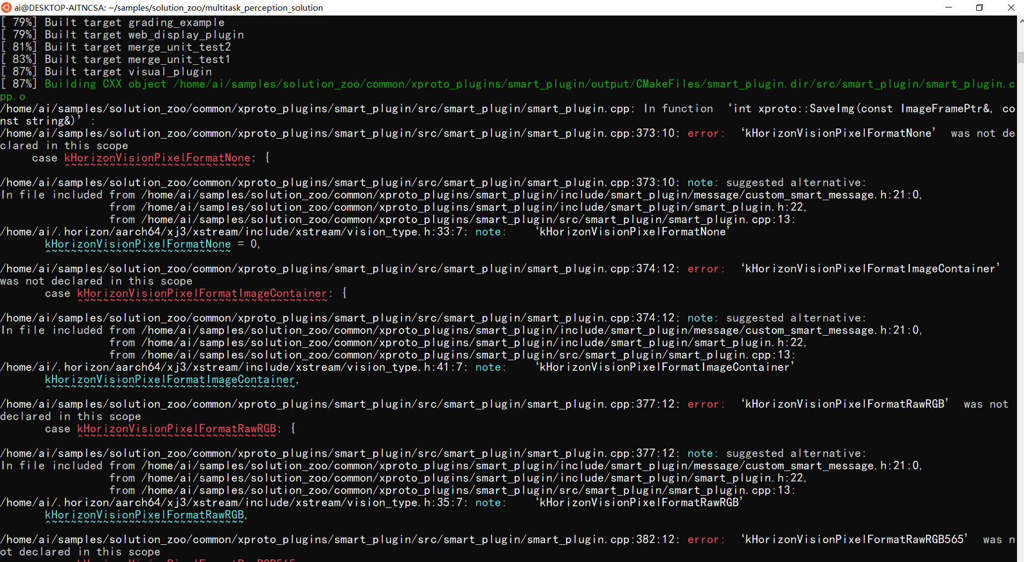Minimize the terminal window
This screenshot has width=1024, height=562.
click(948, 7)
